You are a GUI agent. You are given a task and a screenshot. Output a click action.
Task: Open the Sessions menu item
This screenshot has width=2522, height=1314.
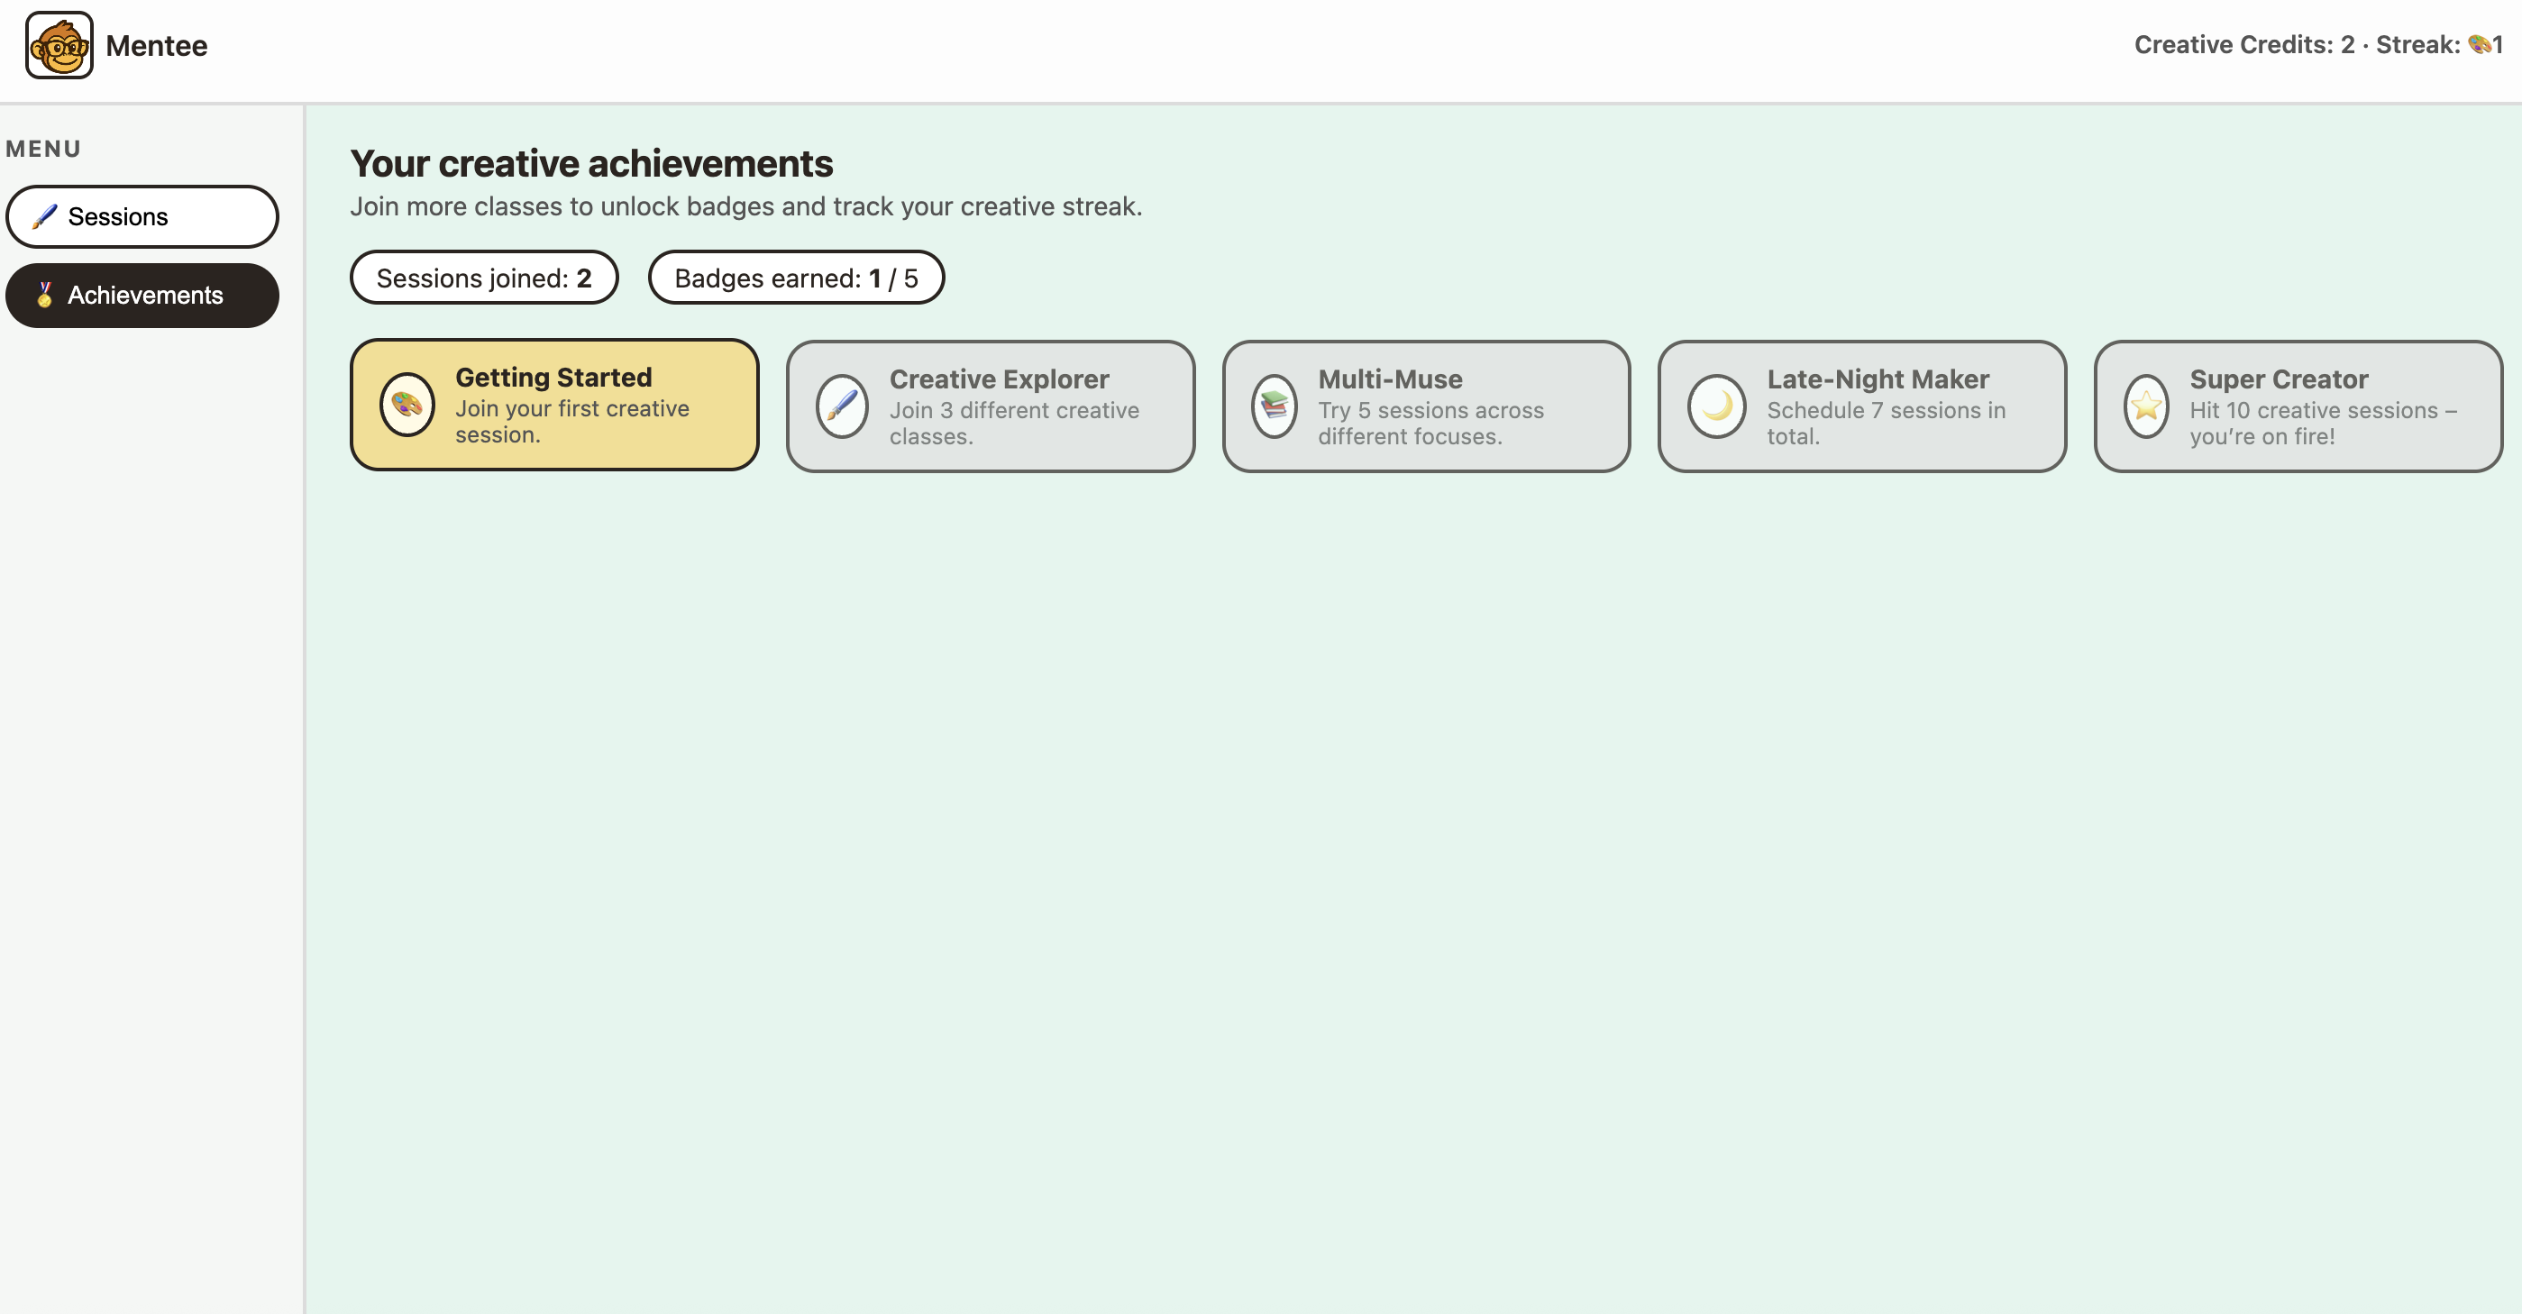tap(142, 216)
